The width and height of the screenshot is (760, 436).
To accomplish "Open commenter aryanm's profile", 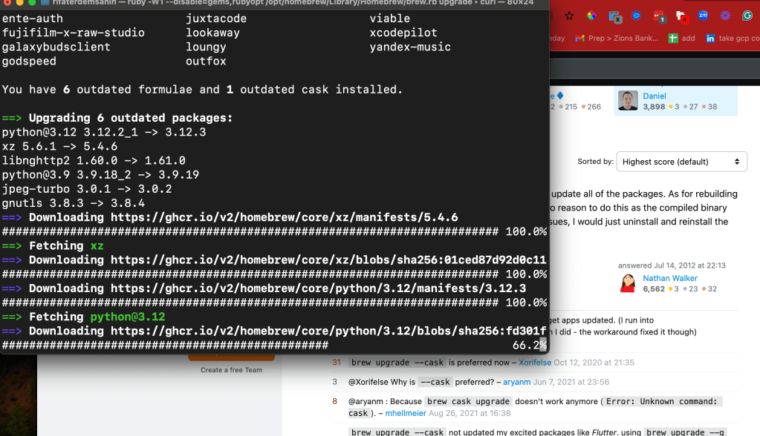I will click(x=516, y=382).
